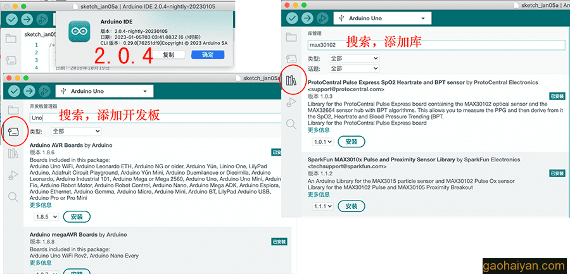Click Upload arrow icon in the About dialog window

[x=27, y=19]
